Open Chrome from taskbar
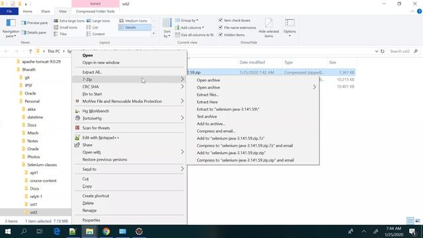Image resolution: width=423 pixels, height=238 pixels. (x=106, y=231)
